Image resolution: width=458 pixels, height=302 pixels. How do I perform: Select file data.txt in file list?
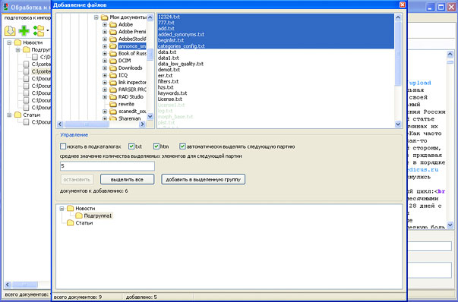[x=167, y=52]
